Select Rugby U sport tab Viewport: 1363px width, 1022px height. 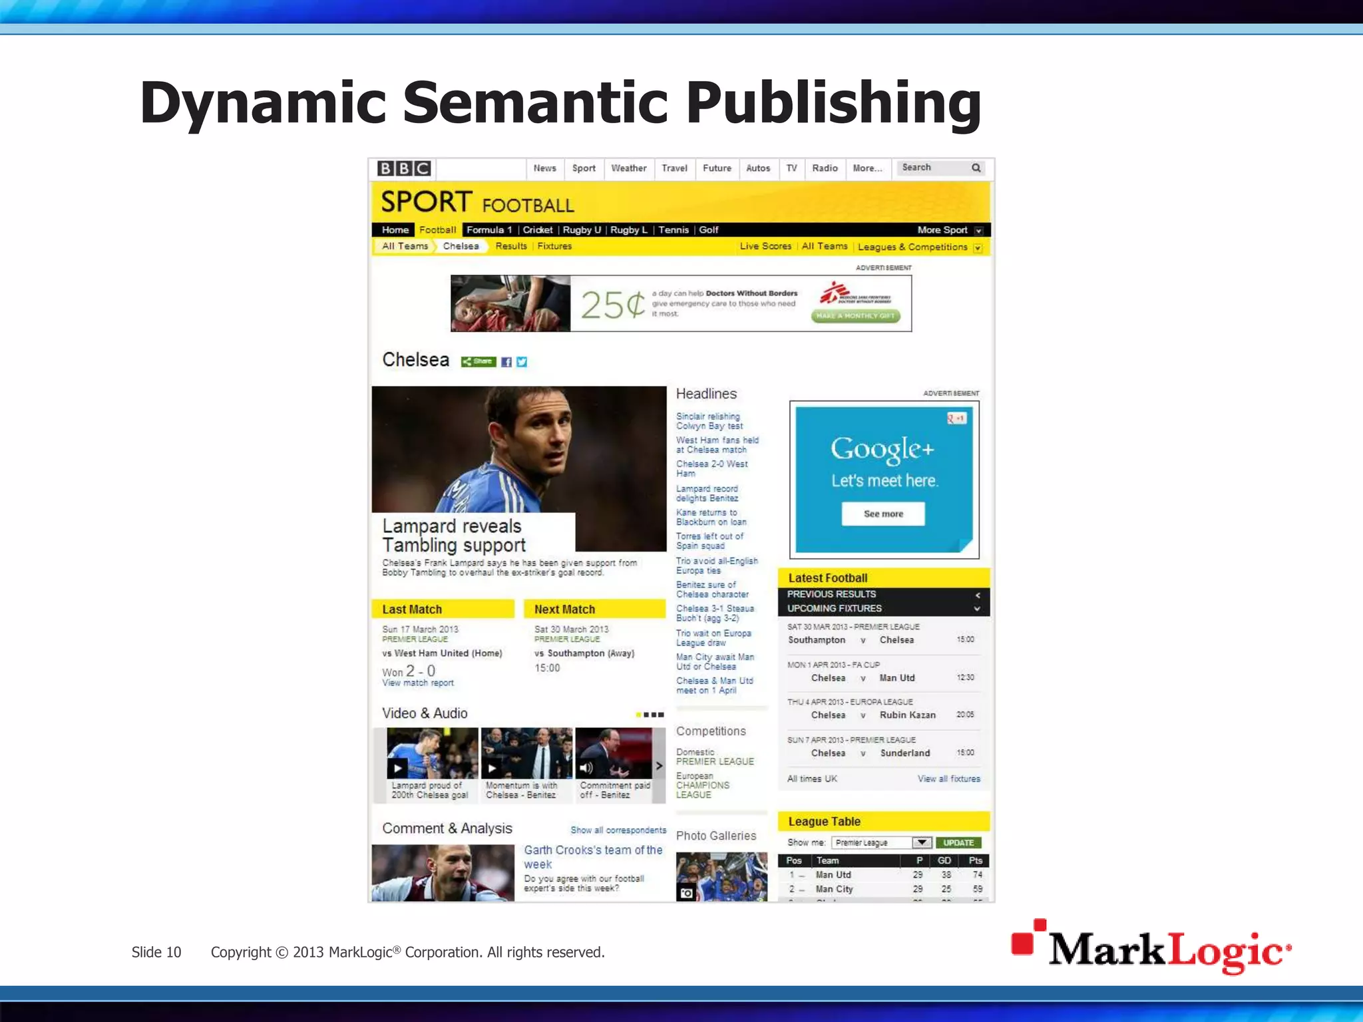tap(582, 230)
